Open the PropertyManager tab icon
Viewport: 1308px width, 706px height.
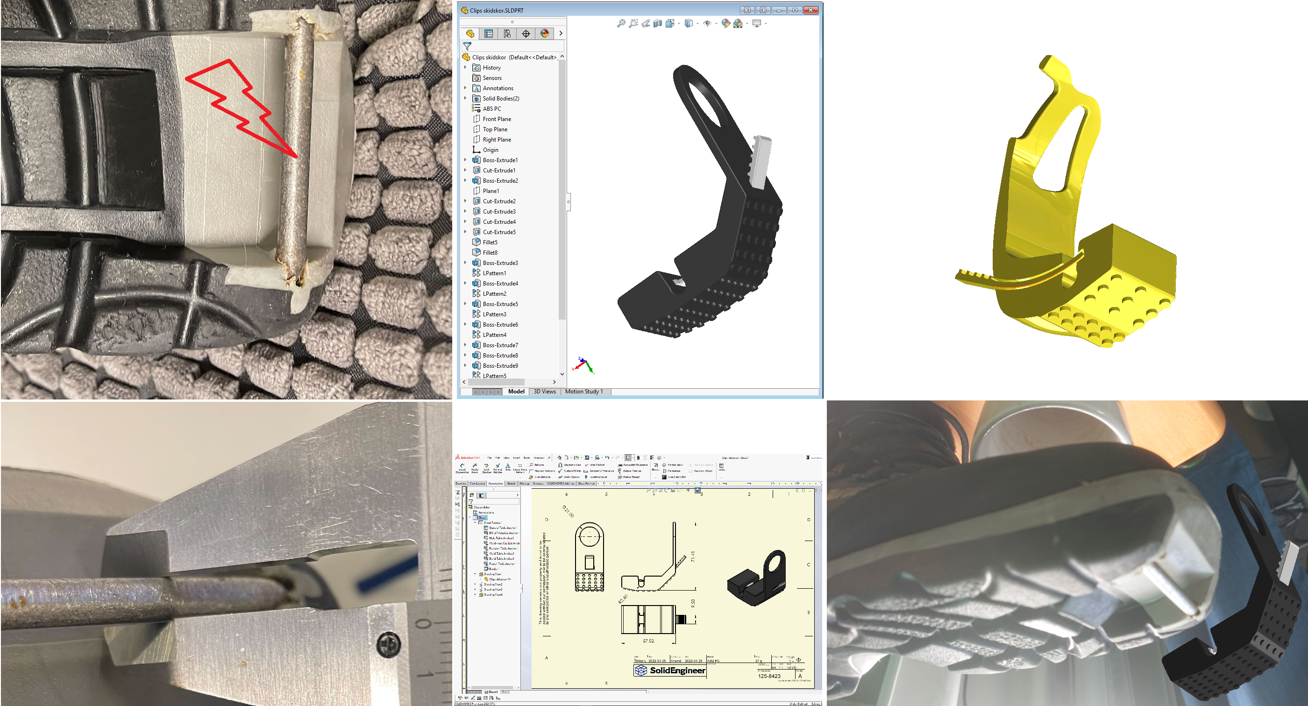click(x=489, y=34)
